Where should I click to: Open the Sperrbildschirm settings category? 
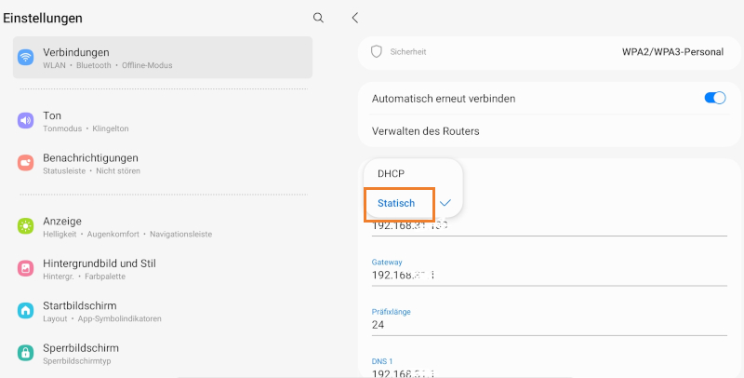[163, 353]
